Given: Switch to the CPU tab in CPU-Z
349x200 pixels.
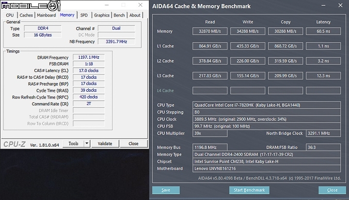Looking at the screenshot, I should point(10,15).
